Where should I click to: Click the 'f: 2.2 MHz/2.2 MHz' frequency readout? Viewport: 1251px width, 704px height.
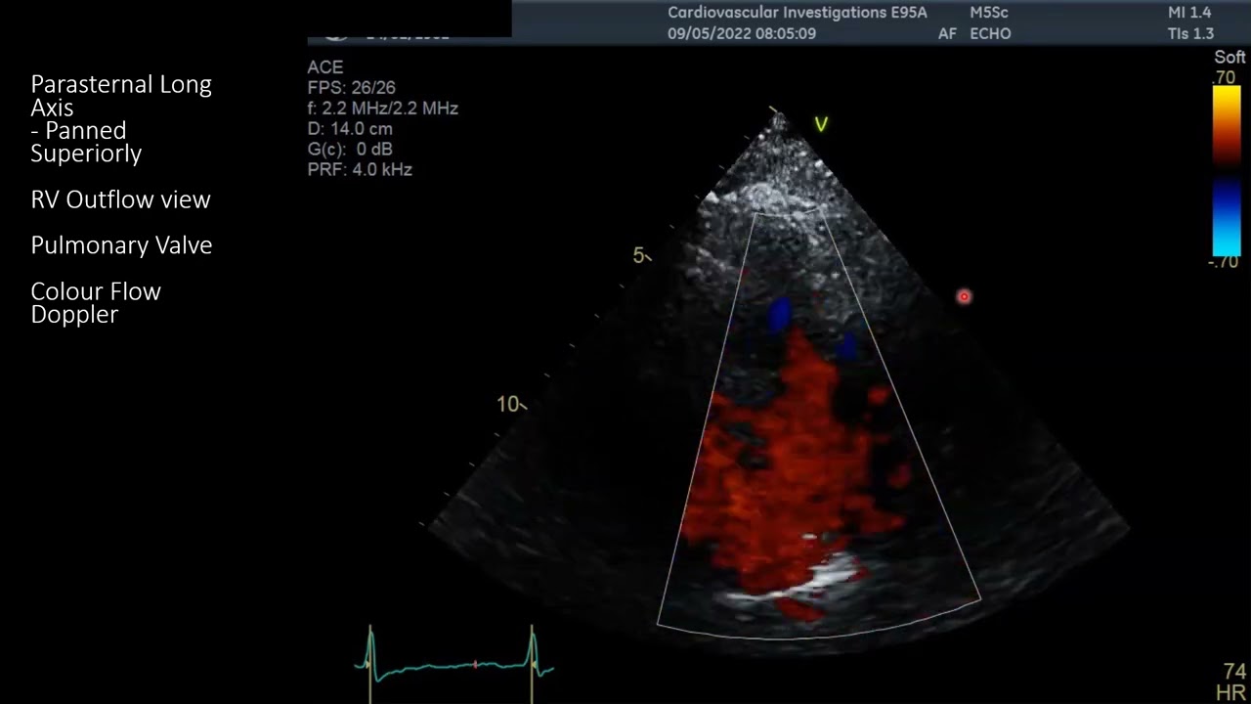click(x=382, y=109)
